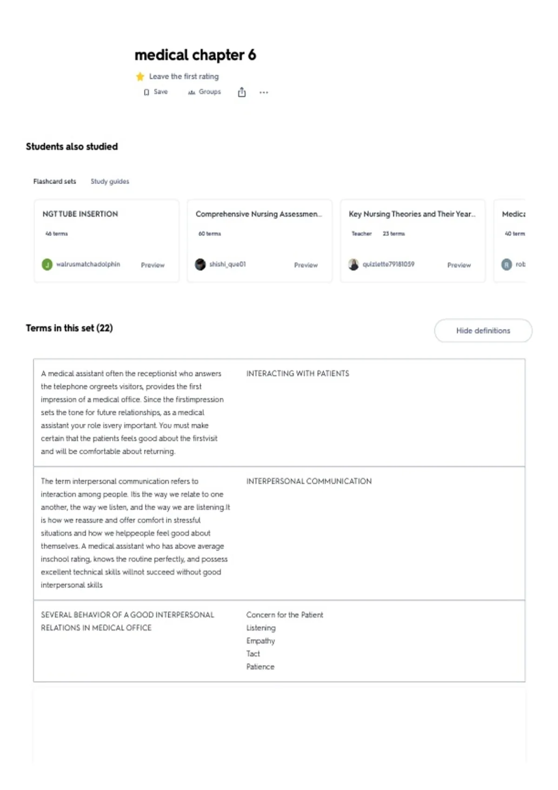Image resolution: width=558 pixels, height=790 pixels.
Task: Click shishi_que01's profile avatar
Action: (200, 264)
